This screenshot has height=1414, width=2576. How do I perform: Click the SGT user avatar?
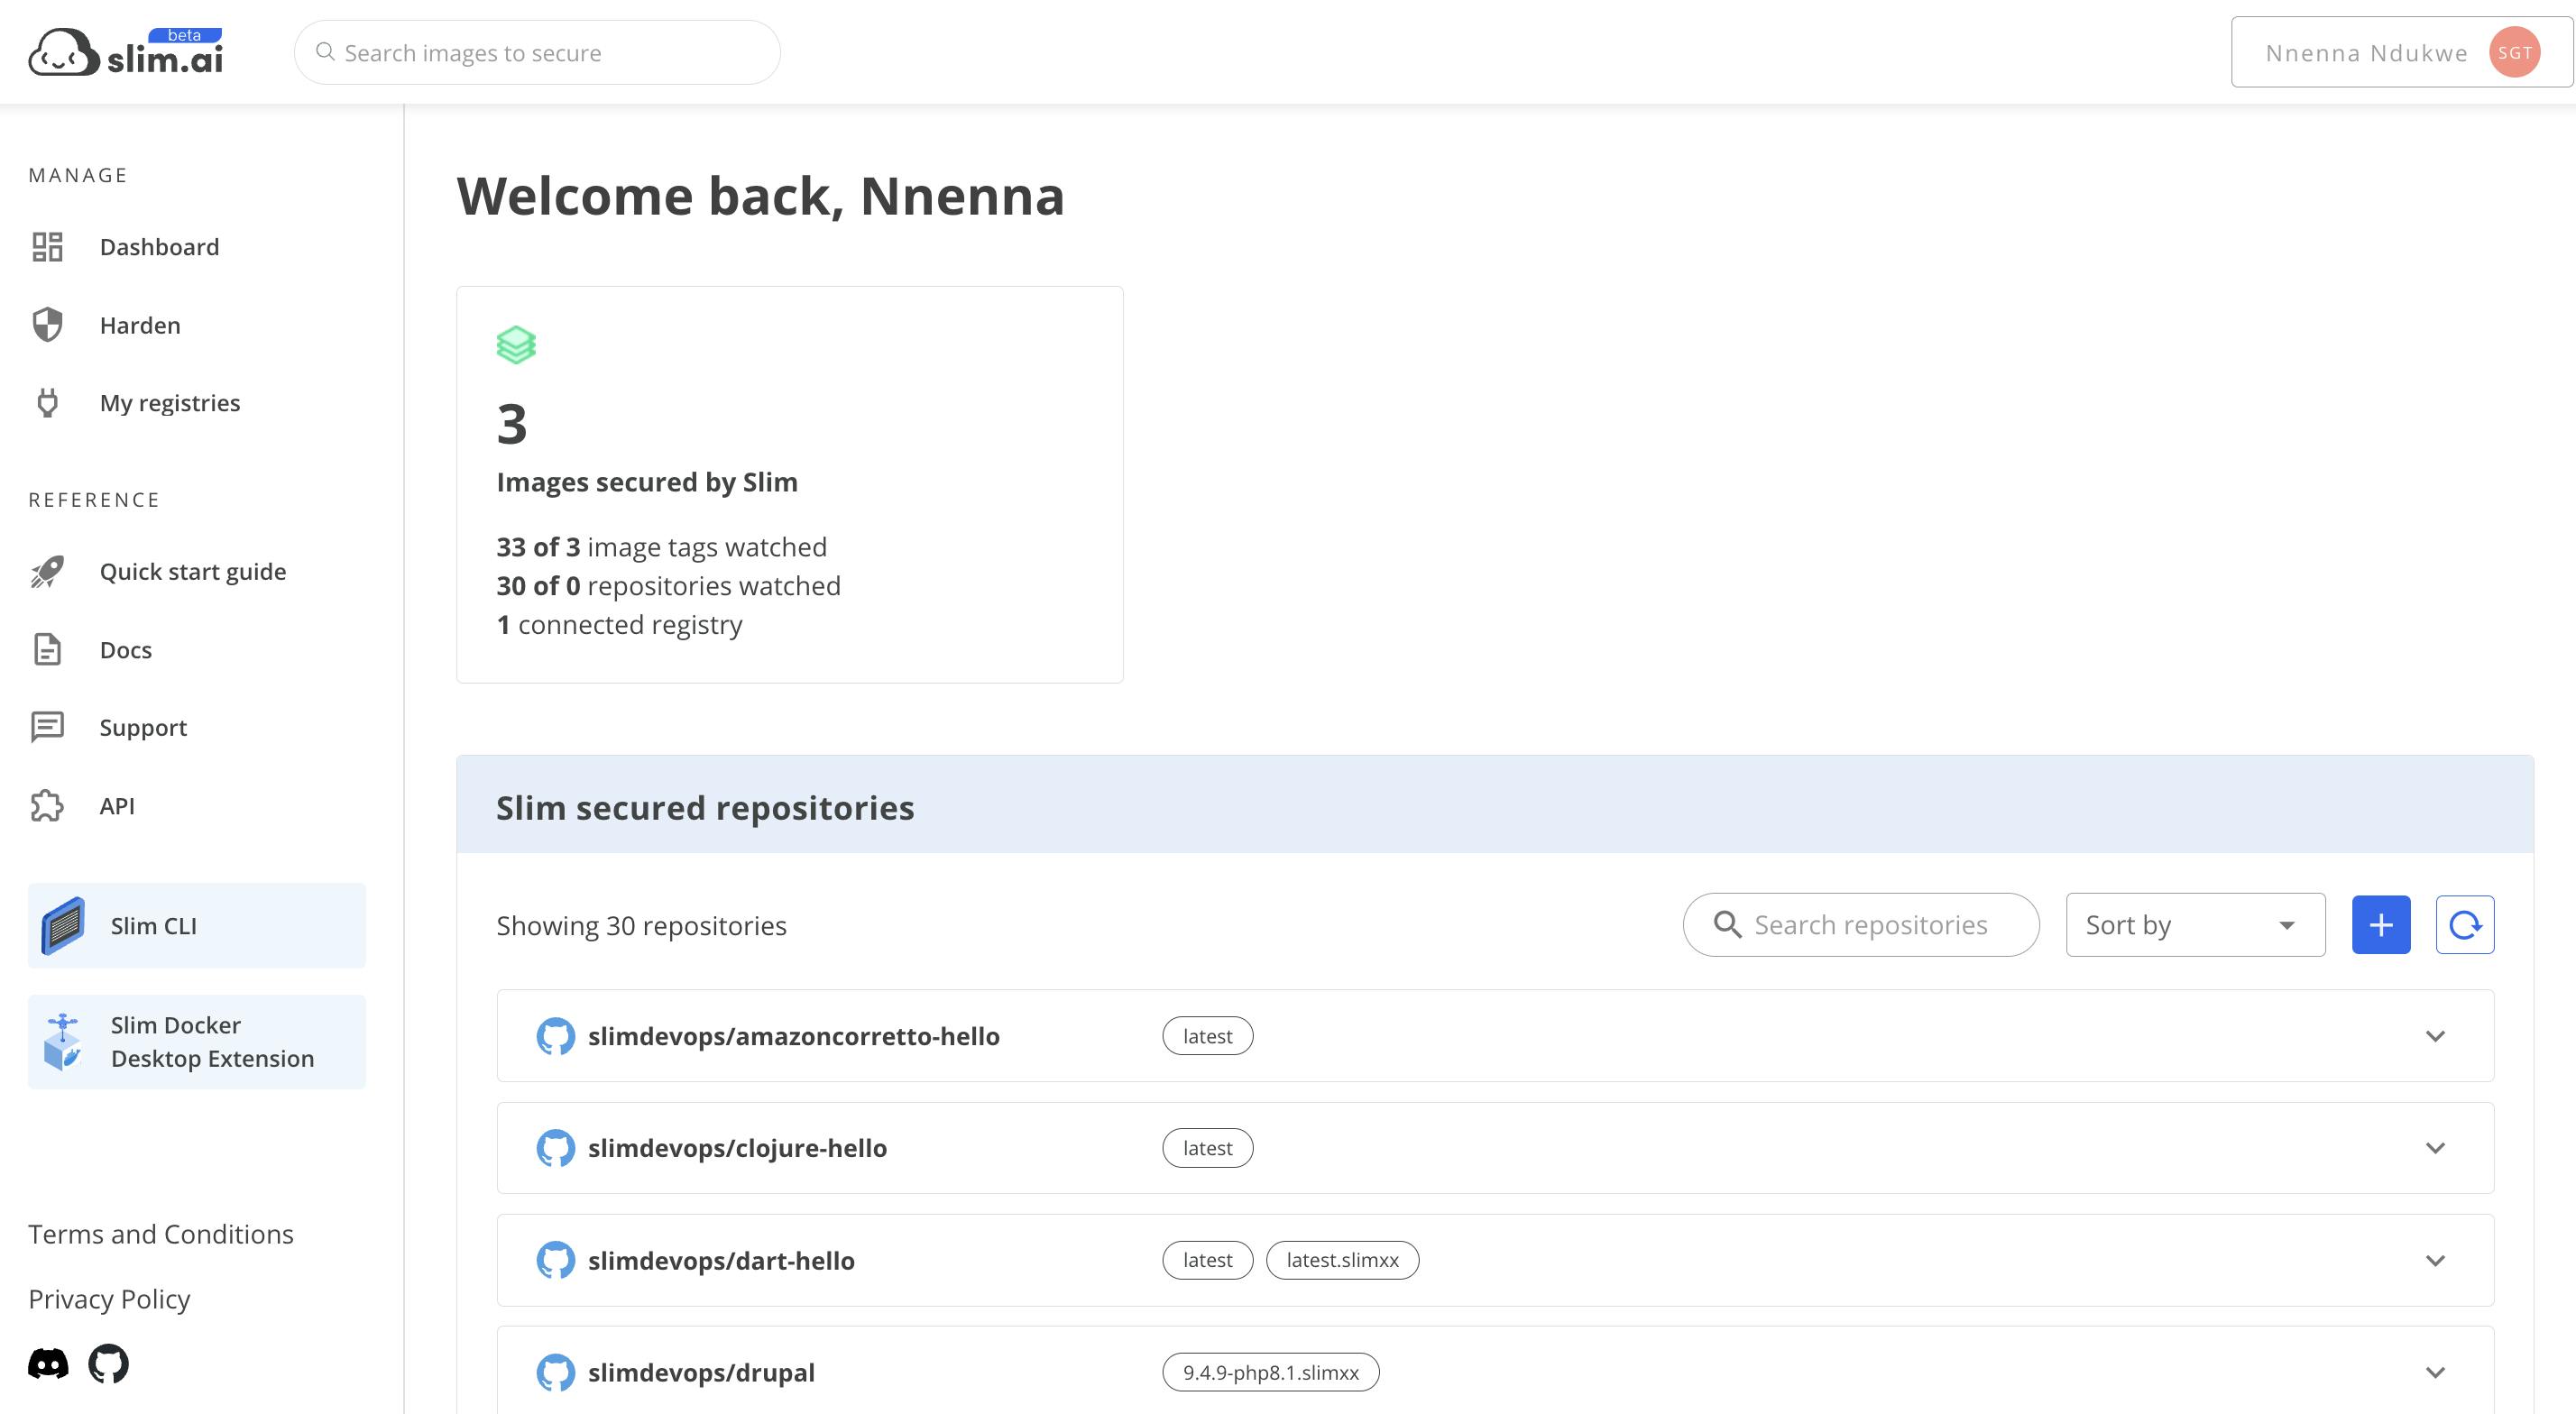(2514, 52)
